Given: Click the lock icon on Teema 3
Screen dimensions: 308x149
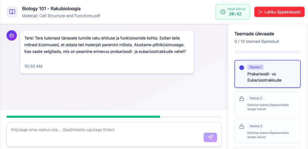Looking at the screenshot, I should point(241,127).
